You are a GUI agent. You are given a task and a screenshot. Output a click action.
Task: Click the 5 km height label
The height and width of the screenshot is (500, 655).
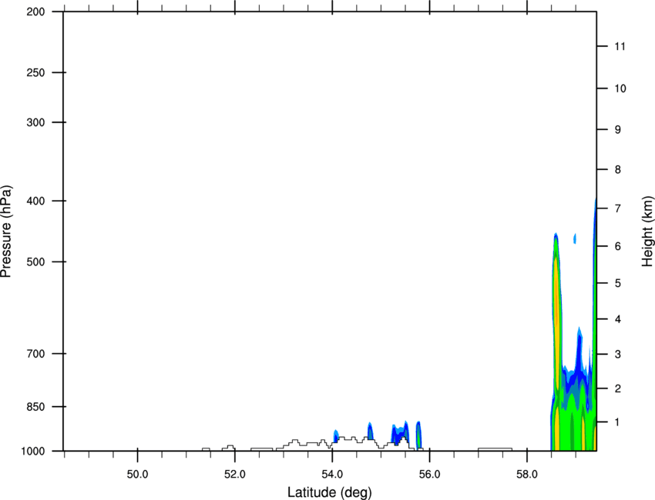pos(618,283)
